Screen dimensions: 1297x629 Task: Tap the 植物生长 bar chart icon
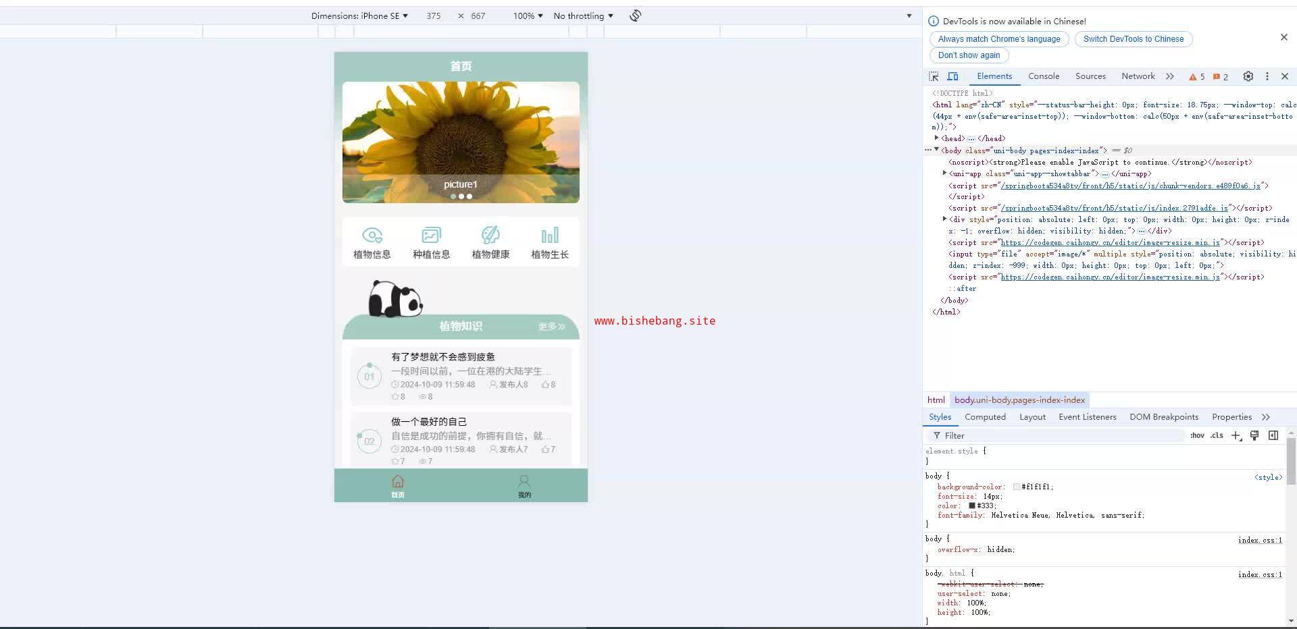click(x=550, y=236)
